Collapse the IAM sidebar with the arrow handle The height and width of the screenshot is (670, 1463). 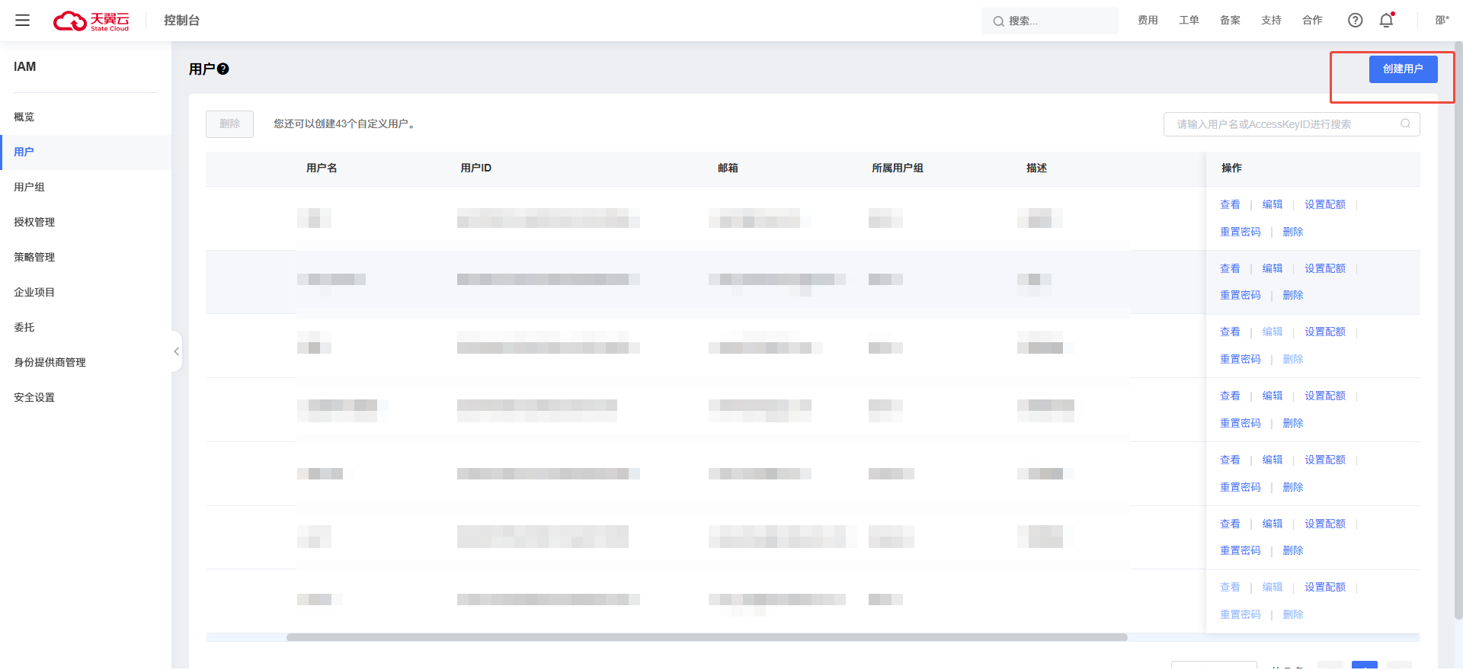pos(177,351)
